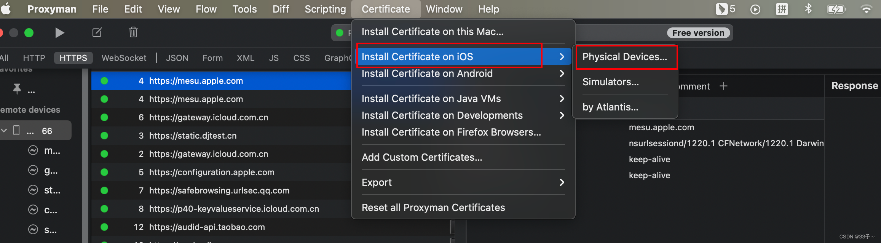Select row 6 https://gateway.icloud.com.cn
The width and height of the screenshot is (881, 243).
(221, 117)
